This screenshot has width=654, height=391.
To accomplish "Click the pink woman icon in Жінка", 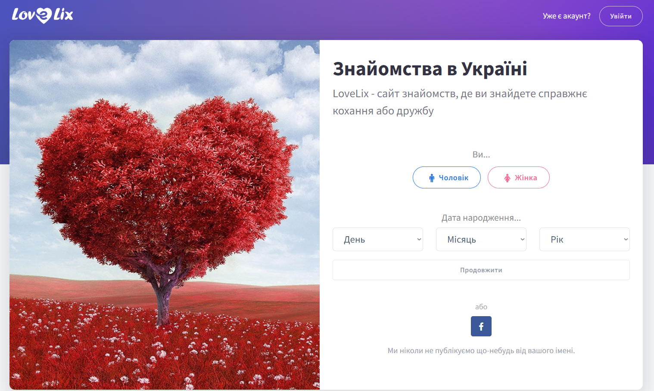I will click(x=508, y=178).
